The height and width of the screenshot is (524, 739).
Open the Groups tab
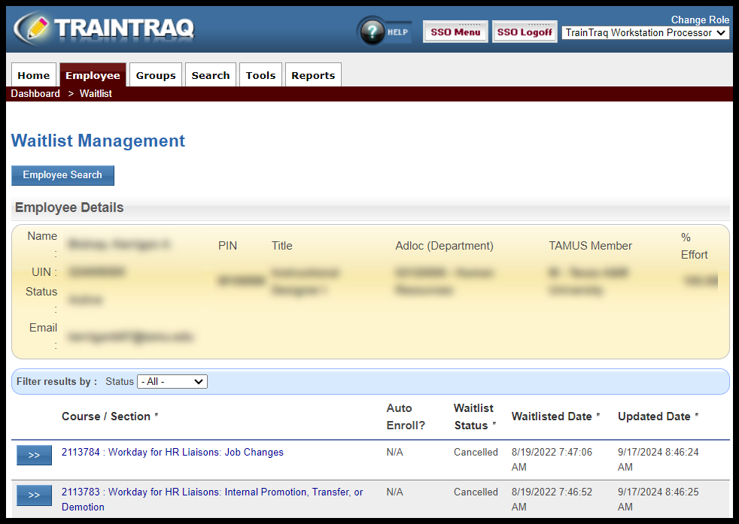[x=156, y=75]
